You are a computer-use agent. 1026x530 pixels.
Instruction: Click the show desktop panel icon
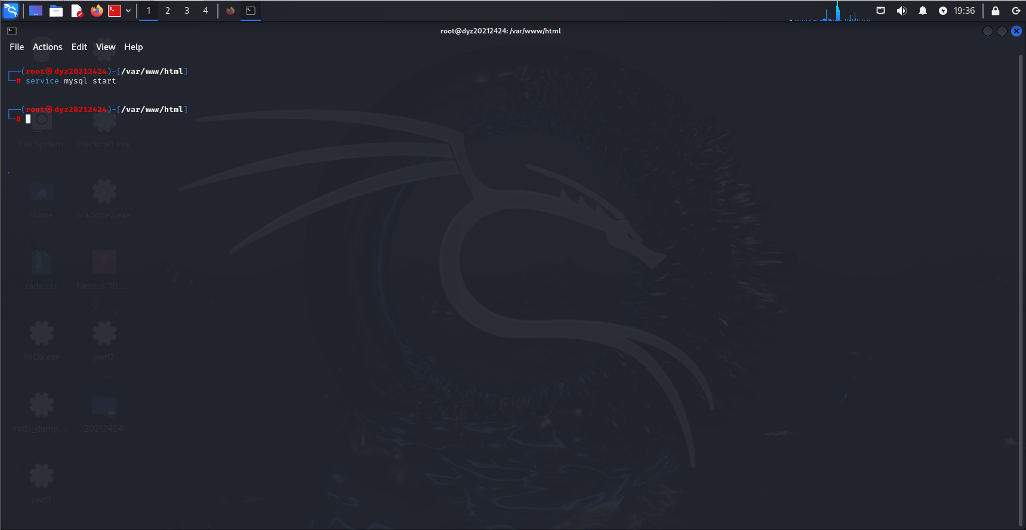[x=36, y=11]
